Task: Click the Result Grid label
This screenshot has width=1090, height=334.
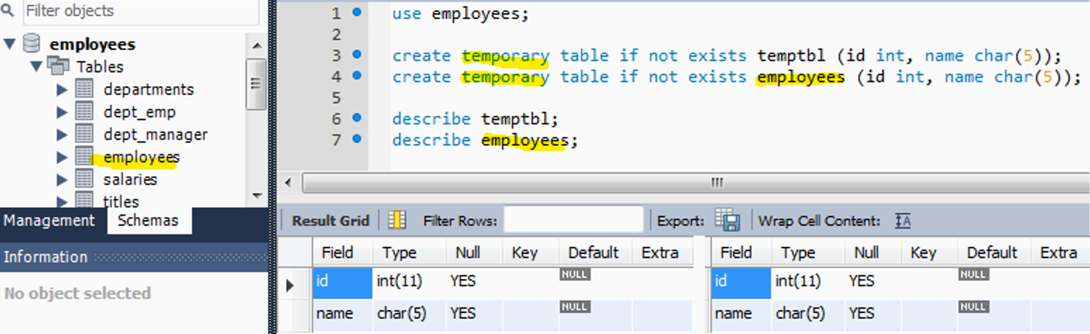Action: 330,221
